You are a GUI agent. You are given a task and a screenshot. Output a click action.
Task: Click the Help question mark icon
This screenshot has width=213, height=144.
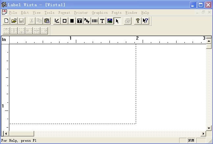pos(138,21)
